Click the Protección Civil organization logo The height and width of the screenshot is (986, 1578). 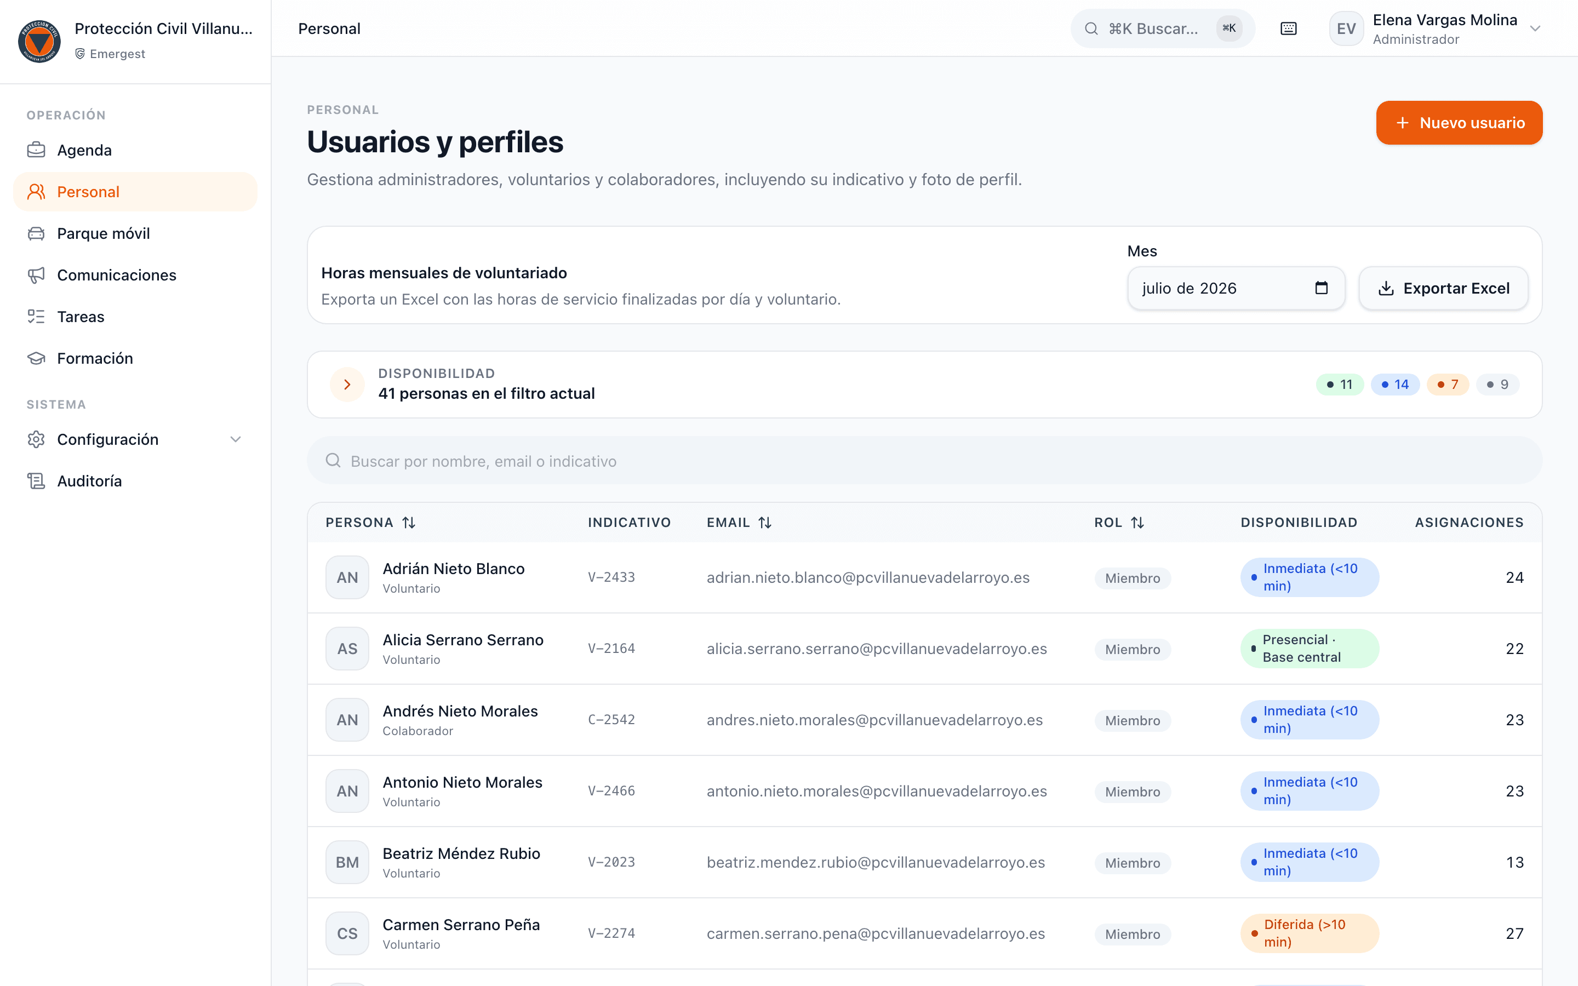tap(39, 41)
